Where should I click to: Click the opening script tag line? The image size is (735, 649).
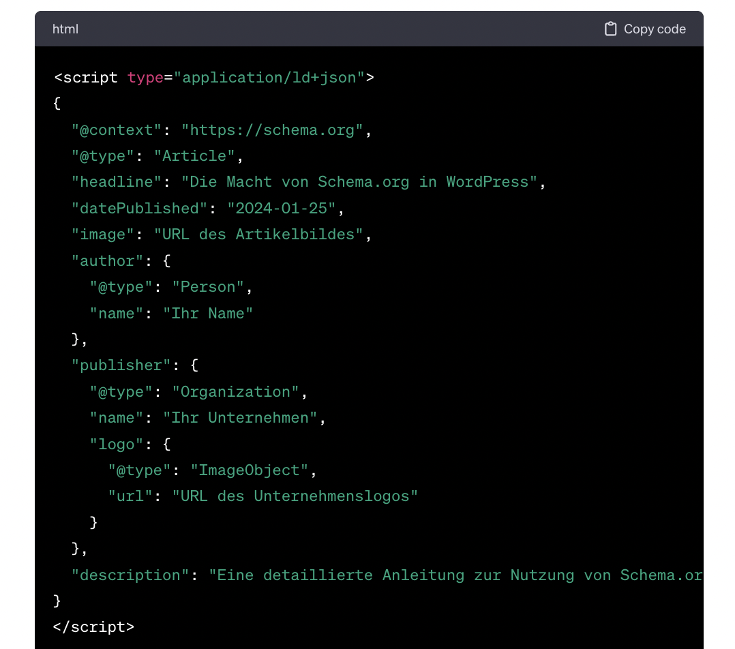tap(214, 77)
